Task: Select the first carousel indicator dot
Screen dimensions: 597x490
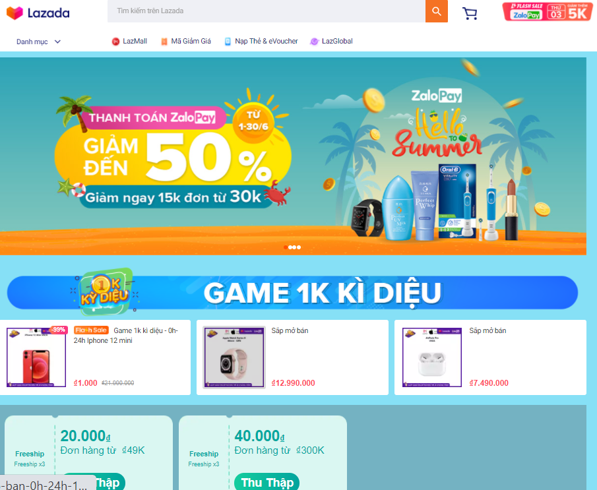Action: (x=286, y=247)
